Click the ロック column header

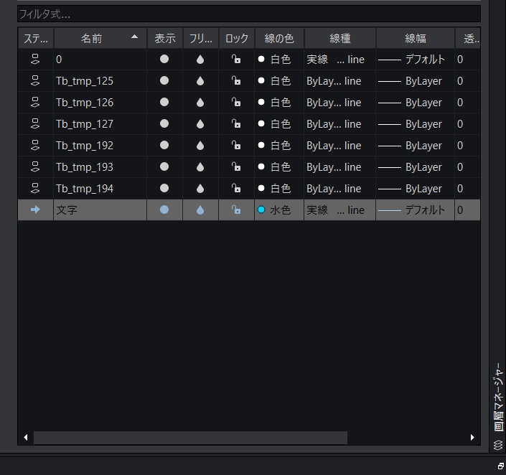point(237,39)
